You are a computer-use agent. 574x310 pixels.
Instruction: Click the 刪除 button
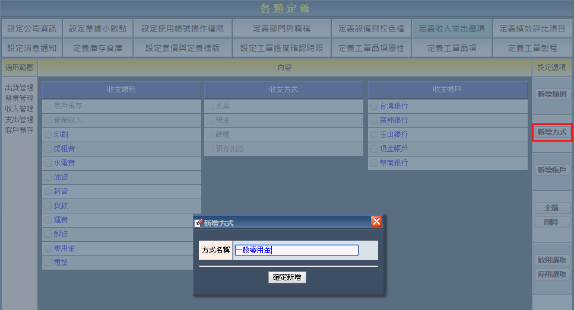(552, 222)
